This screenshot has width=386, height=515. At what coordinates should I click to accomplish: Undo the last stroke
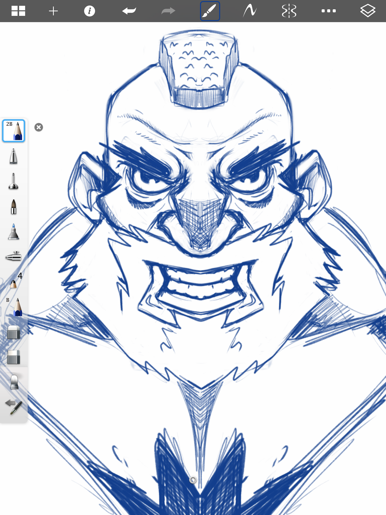(129, 11)
